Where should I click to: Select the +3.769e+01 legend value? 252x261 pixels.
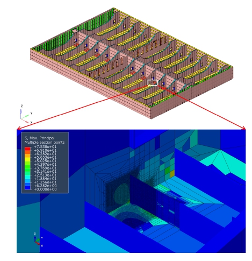coord(45,168)
